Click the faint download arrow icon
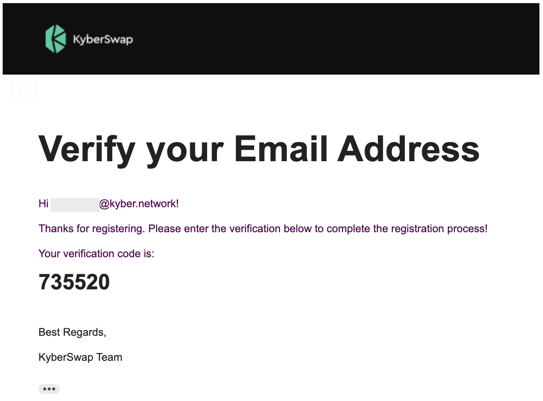The image size is (543, 401). pyautogui.click(x=24, y=92)
